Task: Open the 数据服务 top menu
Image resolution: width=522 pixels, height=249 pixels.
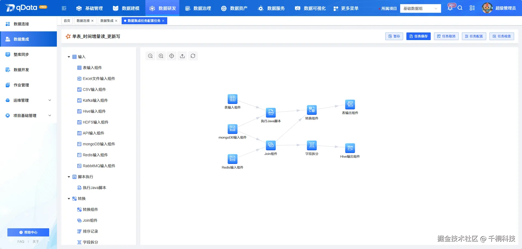Action: (271, 8)
